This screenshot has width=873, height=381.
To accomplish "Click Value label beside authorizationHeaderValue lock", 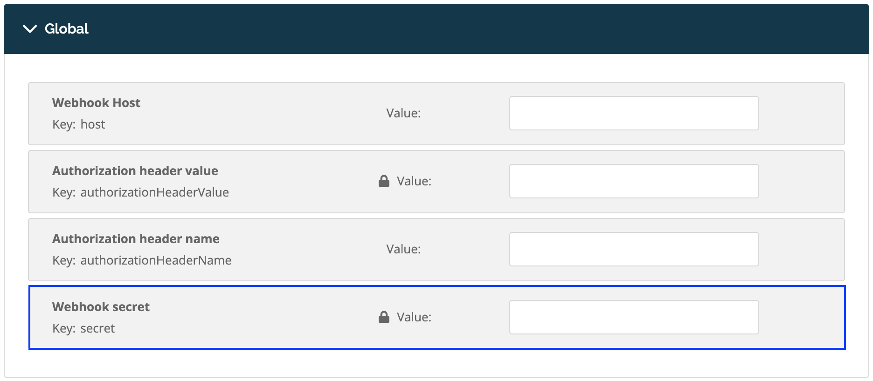I will pyautogui.click(x=414, y=181).
